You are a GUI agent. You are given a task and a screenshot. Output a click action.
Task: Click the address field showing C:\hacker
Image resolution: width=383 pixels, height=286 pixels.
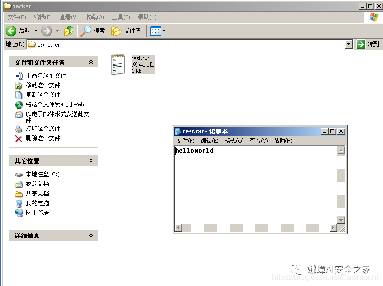pos(186,44)
